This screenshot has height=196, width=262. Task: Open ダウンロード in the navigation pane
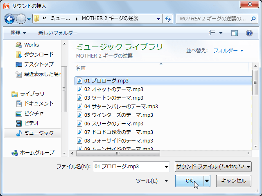[x=39, y=54]
